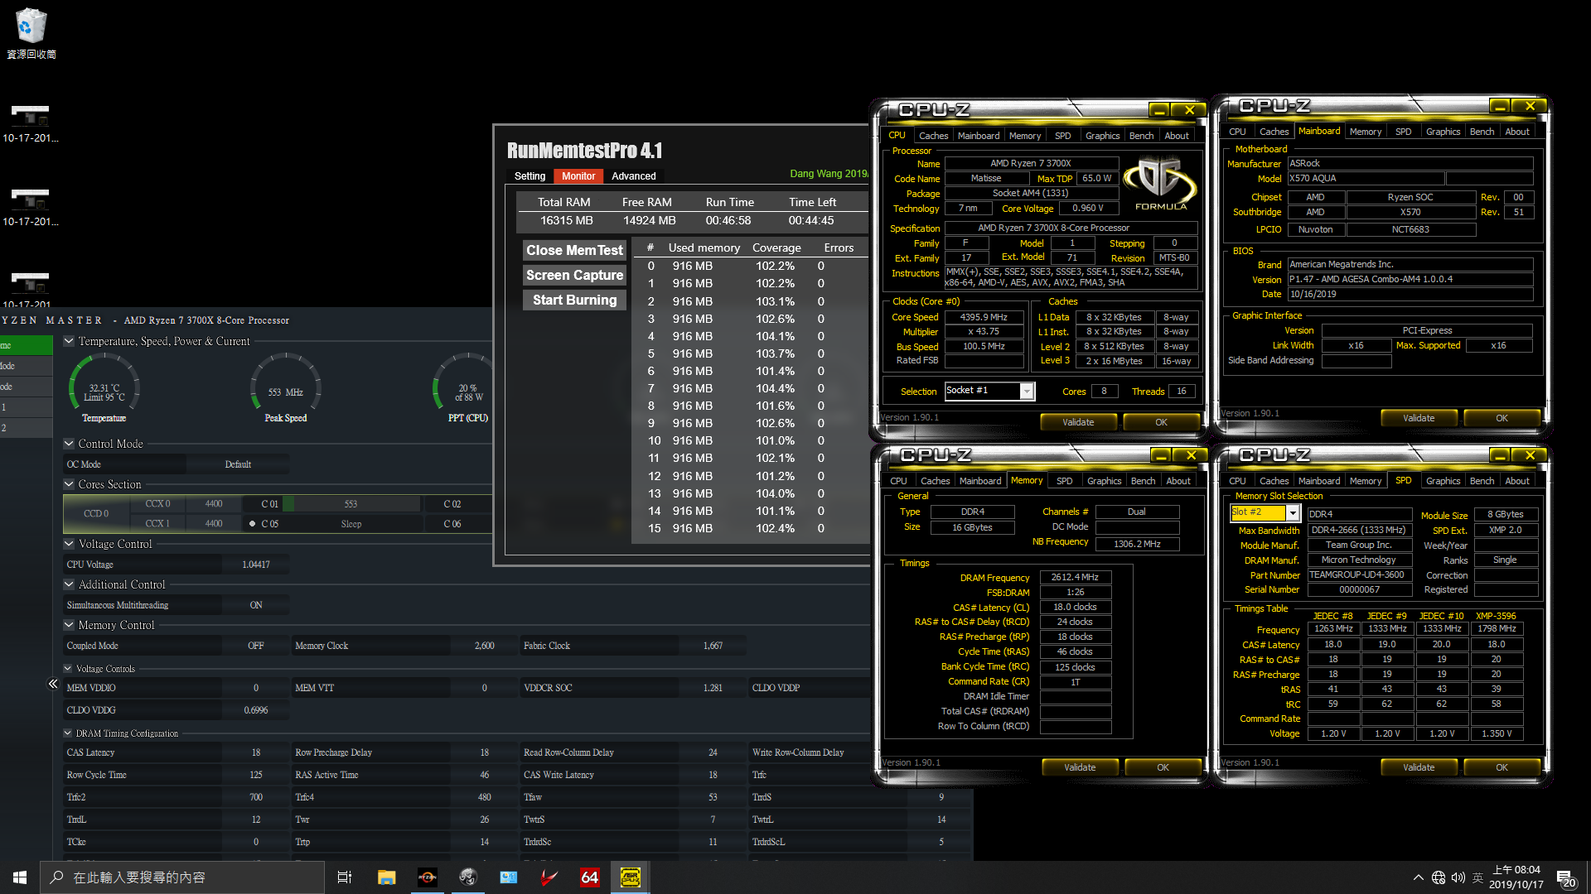The height and width of the screenshot is (894, 1591).
Task: Click the CPU Voltage value 1.04417
Action: 256,565
